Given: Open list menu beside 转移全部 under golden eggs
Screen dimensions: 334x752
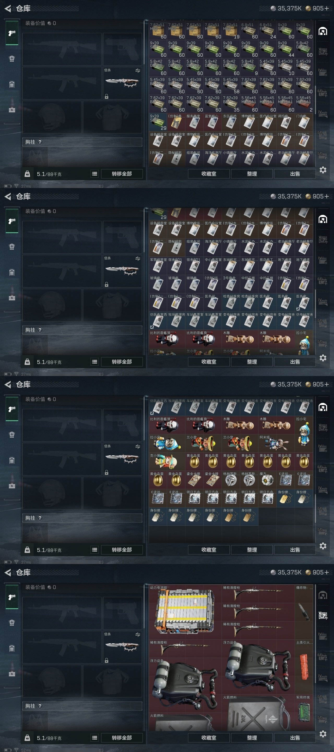Looking at the screenshot, I should (94, 550).
